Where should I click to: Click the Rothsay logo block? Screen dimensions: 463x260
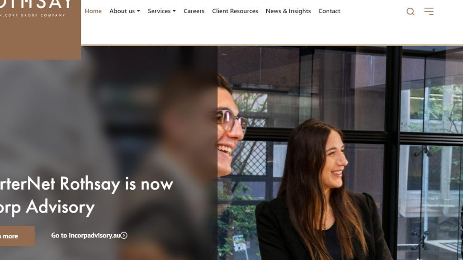pyautogui.click(x=40, y=30)
